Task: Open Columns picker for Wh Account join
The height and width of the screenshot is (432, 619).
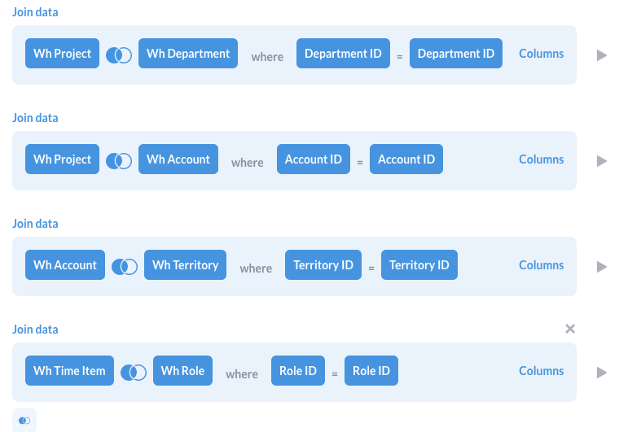Action: 542,159
